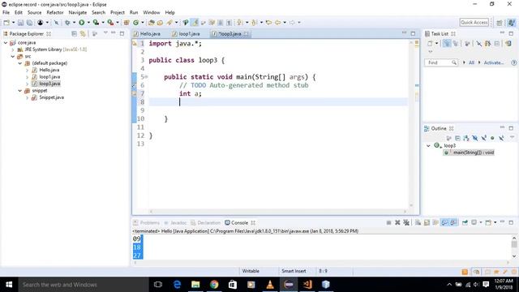The height and width of the screenshot is (292, 519).
Task: Click the Run green play button
Action: (81, 23)
